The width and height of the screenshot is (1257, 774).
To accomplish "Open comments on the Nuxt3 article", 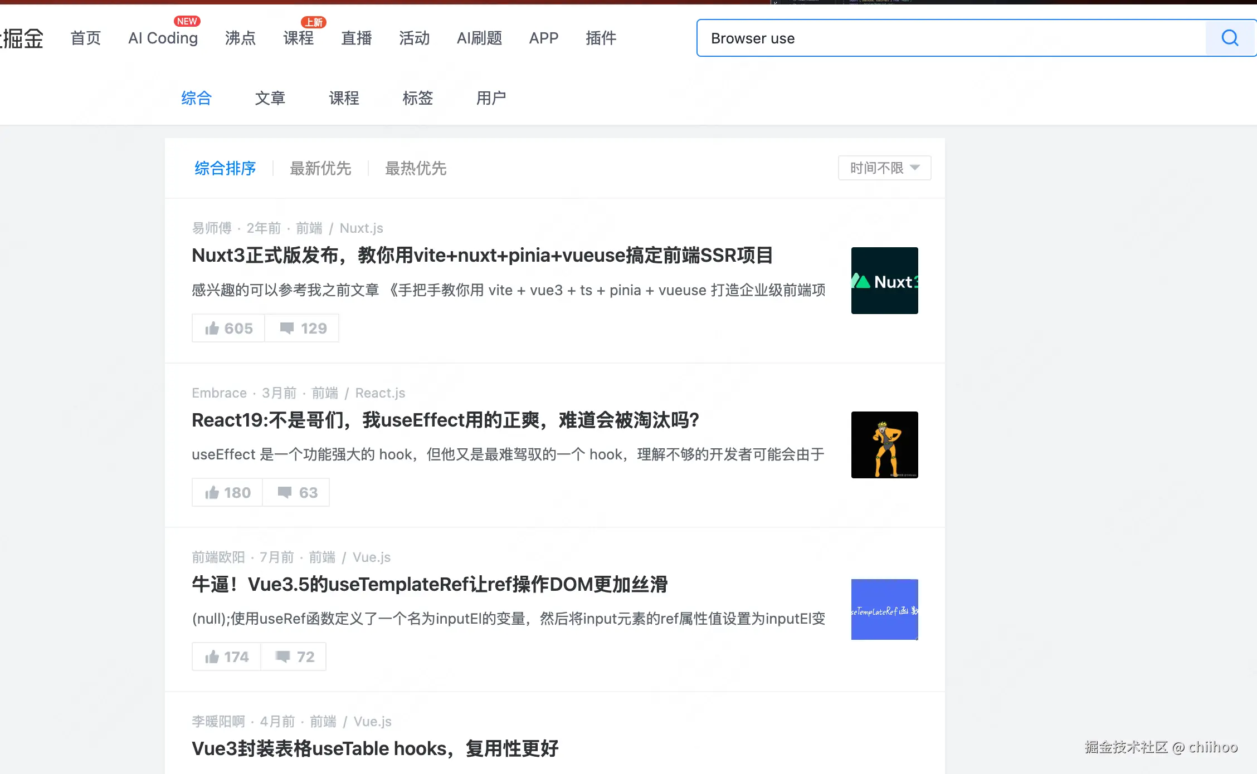I will [302, 328].
